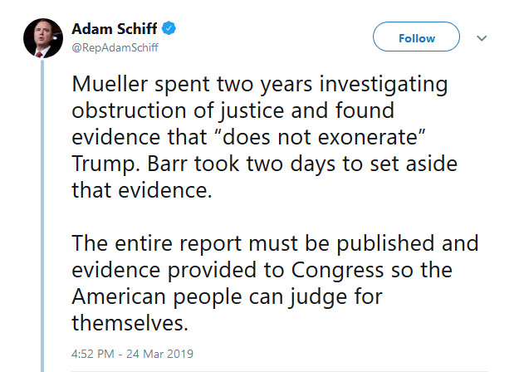Open Adam Schiff's profile picture
Viewport: 514px width, 372px height.
pyautogui.click(x=43, y=38)
